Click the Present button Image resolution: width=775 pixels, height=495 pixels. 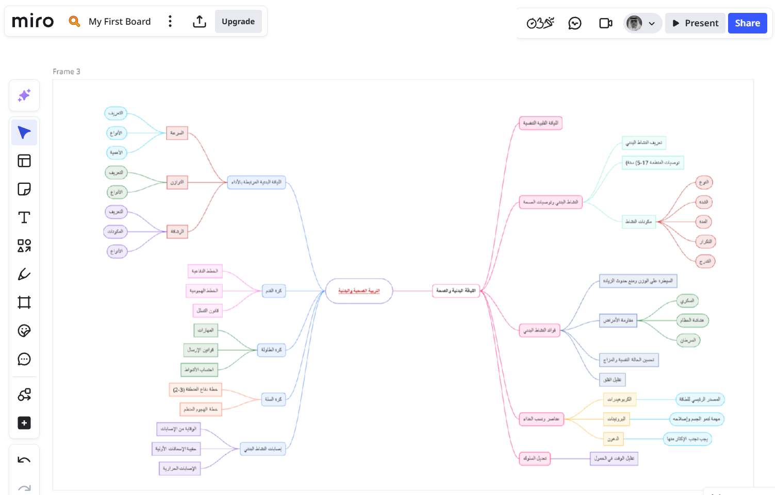click(695, 23)
